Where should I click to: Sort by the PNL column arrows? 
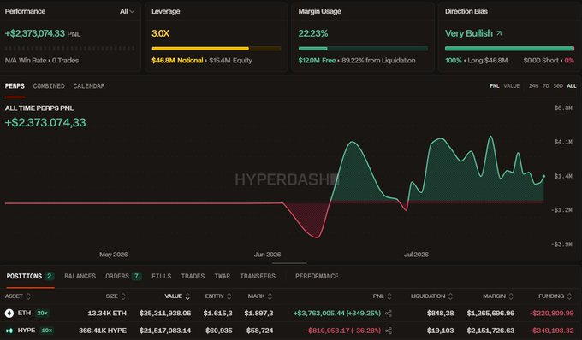click(389, 296)
